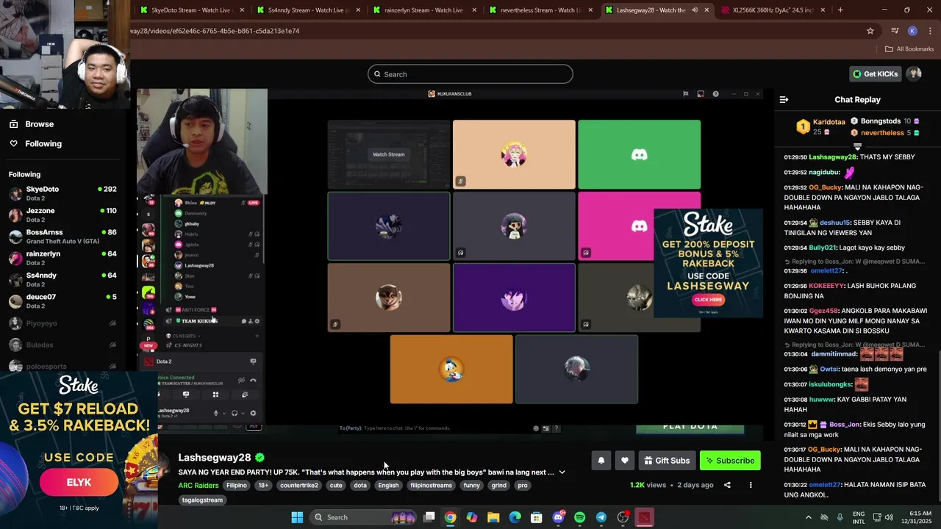The height and width of the screenshot is (529, 941).
Task: Open Telegram from the taskbar
Action: pyautogui.click(x=601, y=517)
